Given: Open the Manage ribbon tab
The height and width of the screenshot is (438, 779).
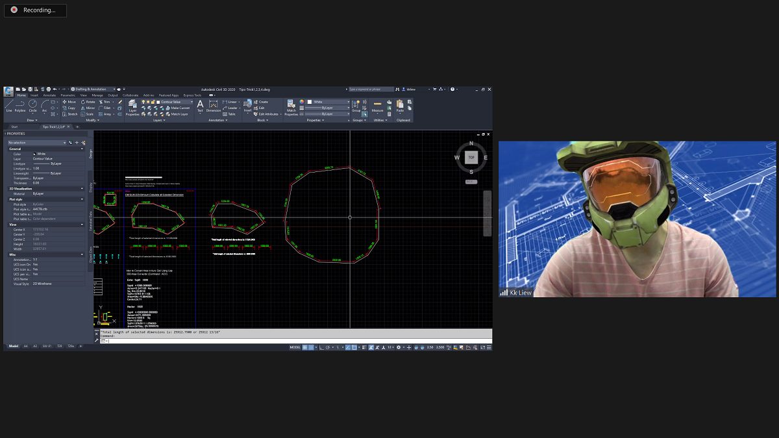Looking at the screenshot, I should (x=97, y=95).
